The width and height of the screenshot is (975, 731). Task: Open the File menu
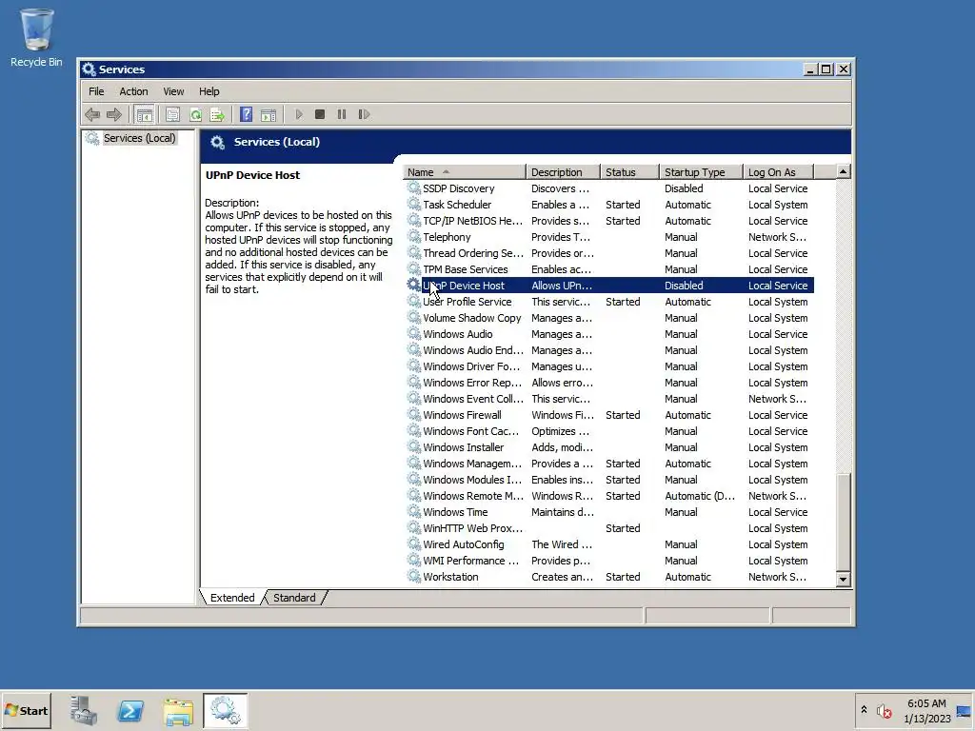pos(96,91)
